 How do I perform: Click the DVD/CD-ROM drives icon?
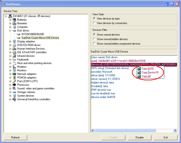(x=14, y=45)
